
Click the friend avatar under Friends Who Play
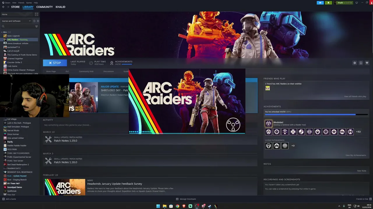coord(268,88)
